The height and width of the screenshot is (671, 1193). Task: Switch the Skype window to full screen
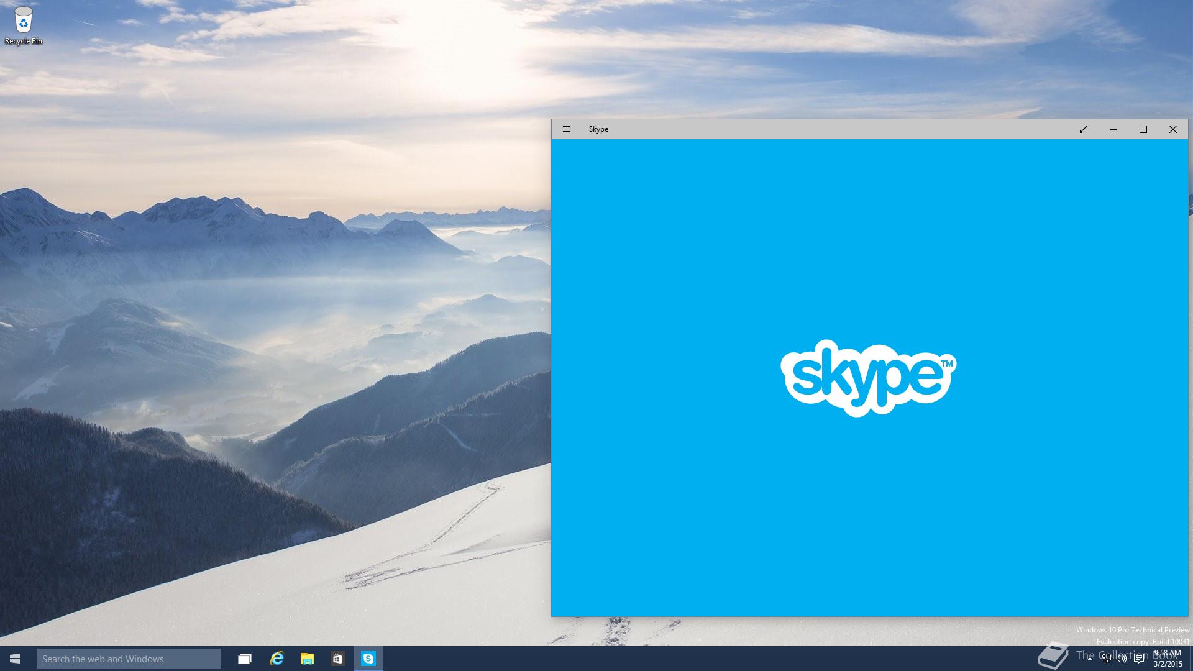1084,129
